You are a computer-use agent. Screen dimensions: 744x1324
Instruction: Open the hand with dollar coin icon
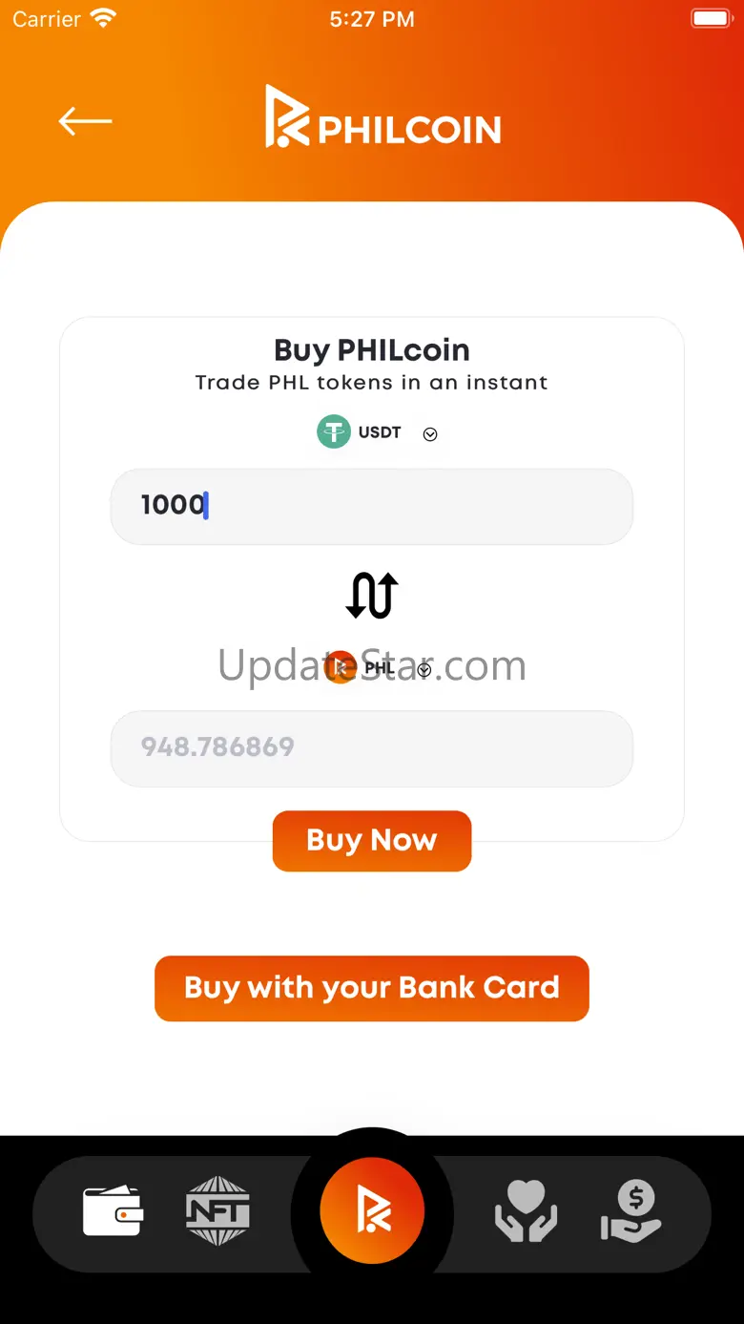630,1211
